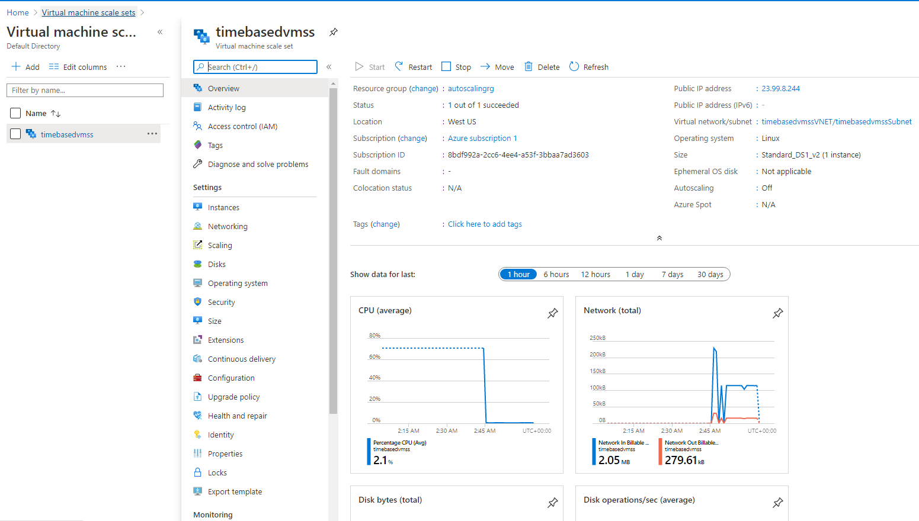This screenshot has width=919, height=521.
Task: Pin the Disk operations/sec chart
Action: click(x=777, y=503)
